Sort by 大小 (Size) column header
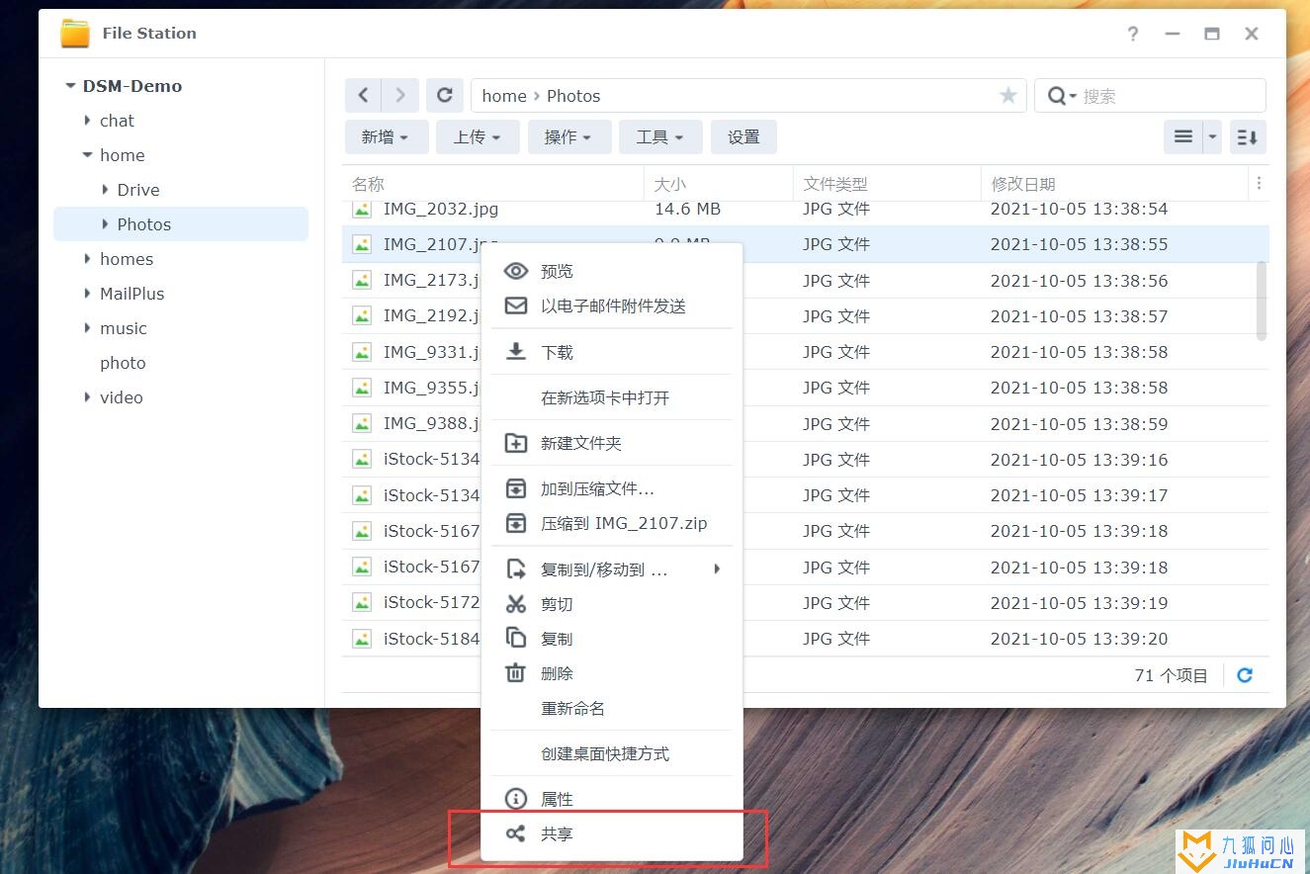 (719, 184)
